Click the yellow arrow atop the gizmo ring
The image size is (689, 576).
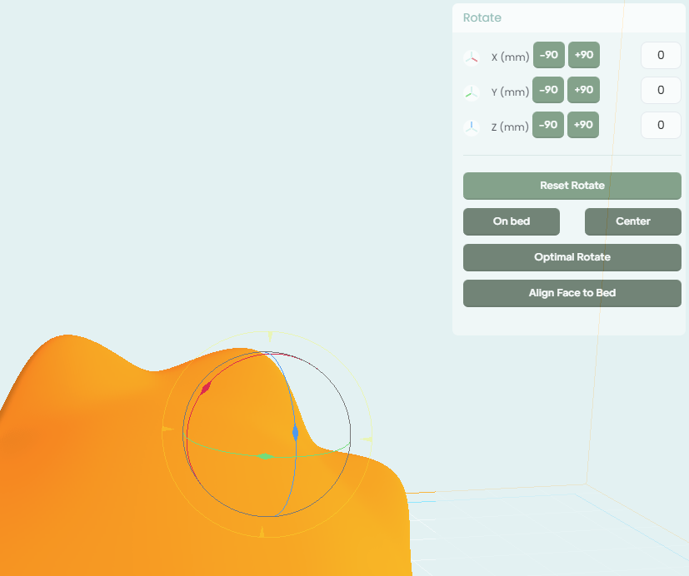pyautogui.click(x=270, y=335)
